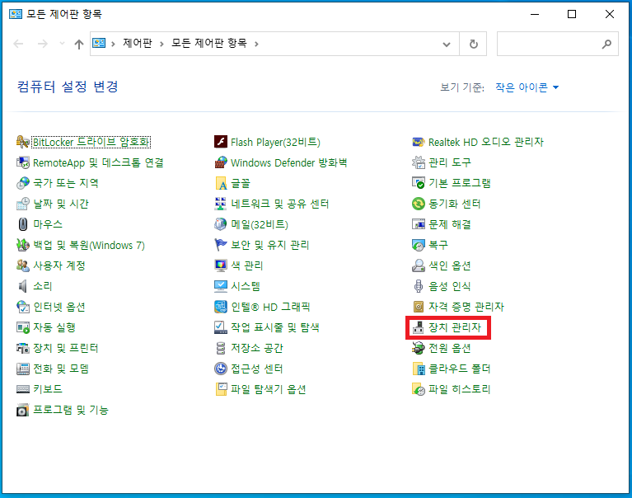This screenshot has height=498, width=632.
Task: Click the 기본 프로그램 link
Action: 460,183
